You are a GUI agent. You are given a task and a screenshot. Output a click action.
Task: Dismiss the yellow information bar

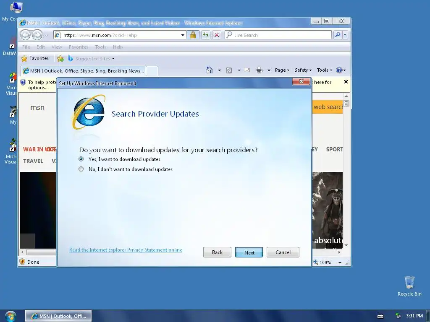346,82
